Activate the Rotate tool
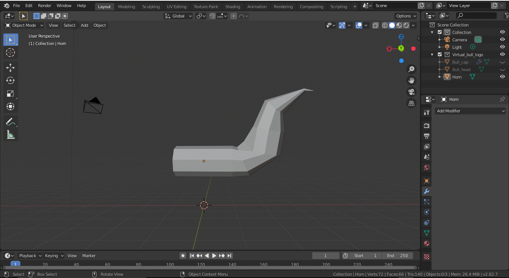This screenshot has width=509, height=278. [10, 80]
